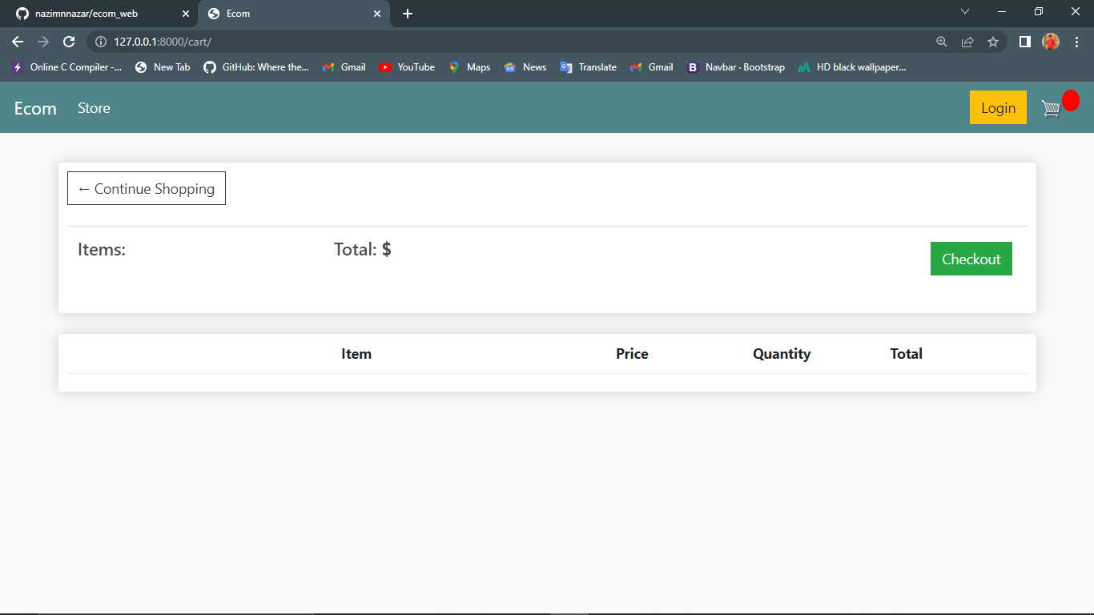View site information icon in address bar

(100, 42)
